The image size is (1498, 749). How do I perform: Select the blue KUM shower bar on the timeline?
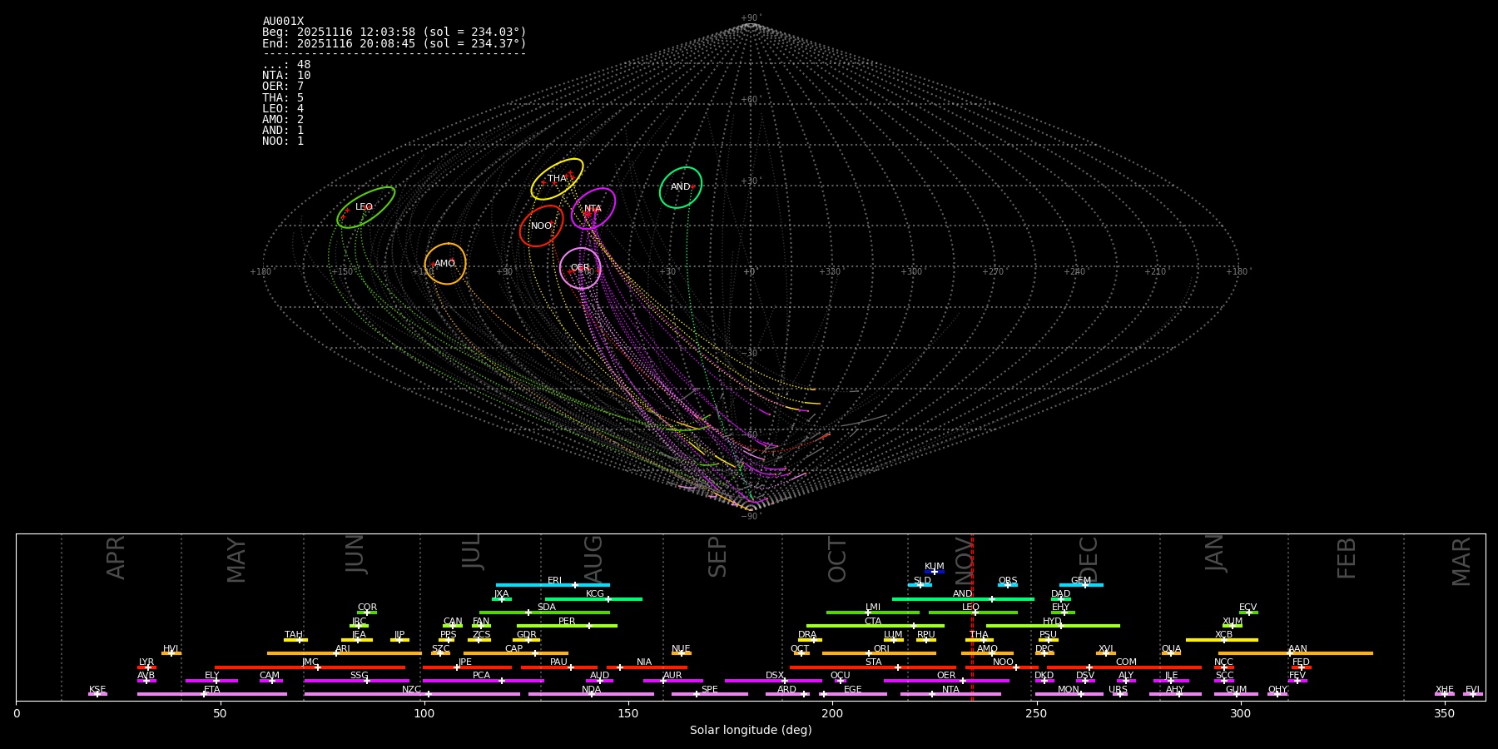point(935,572)
